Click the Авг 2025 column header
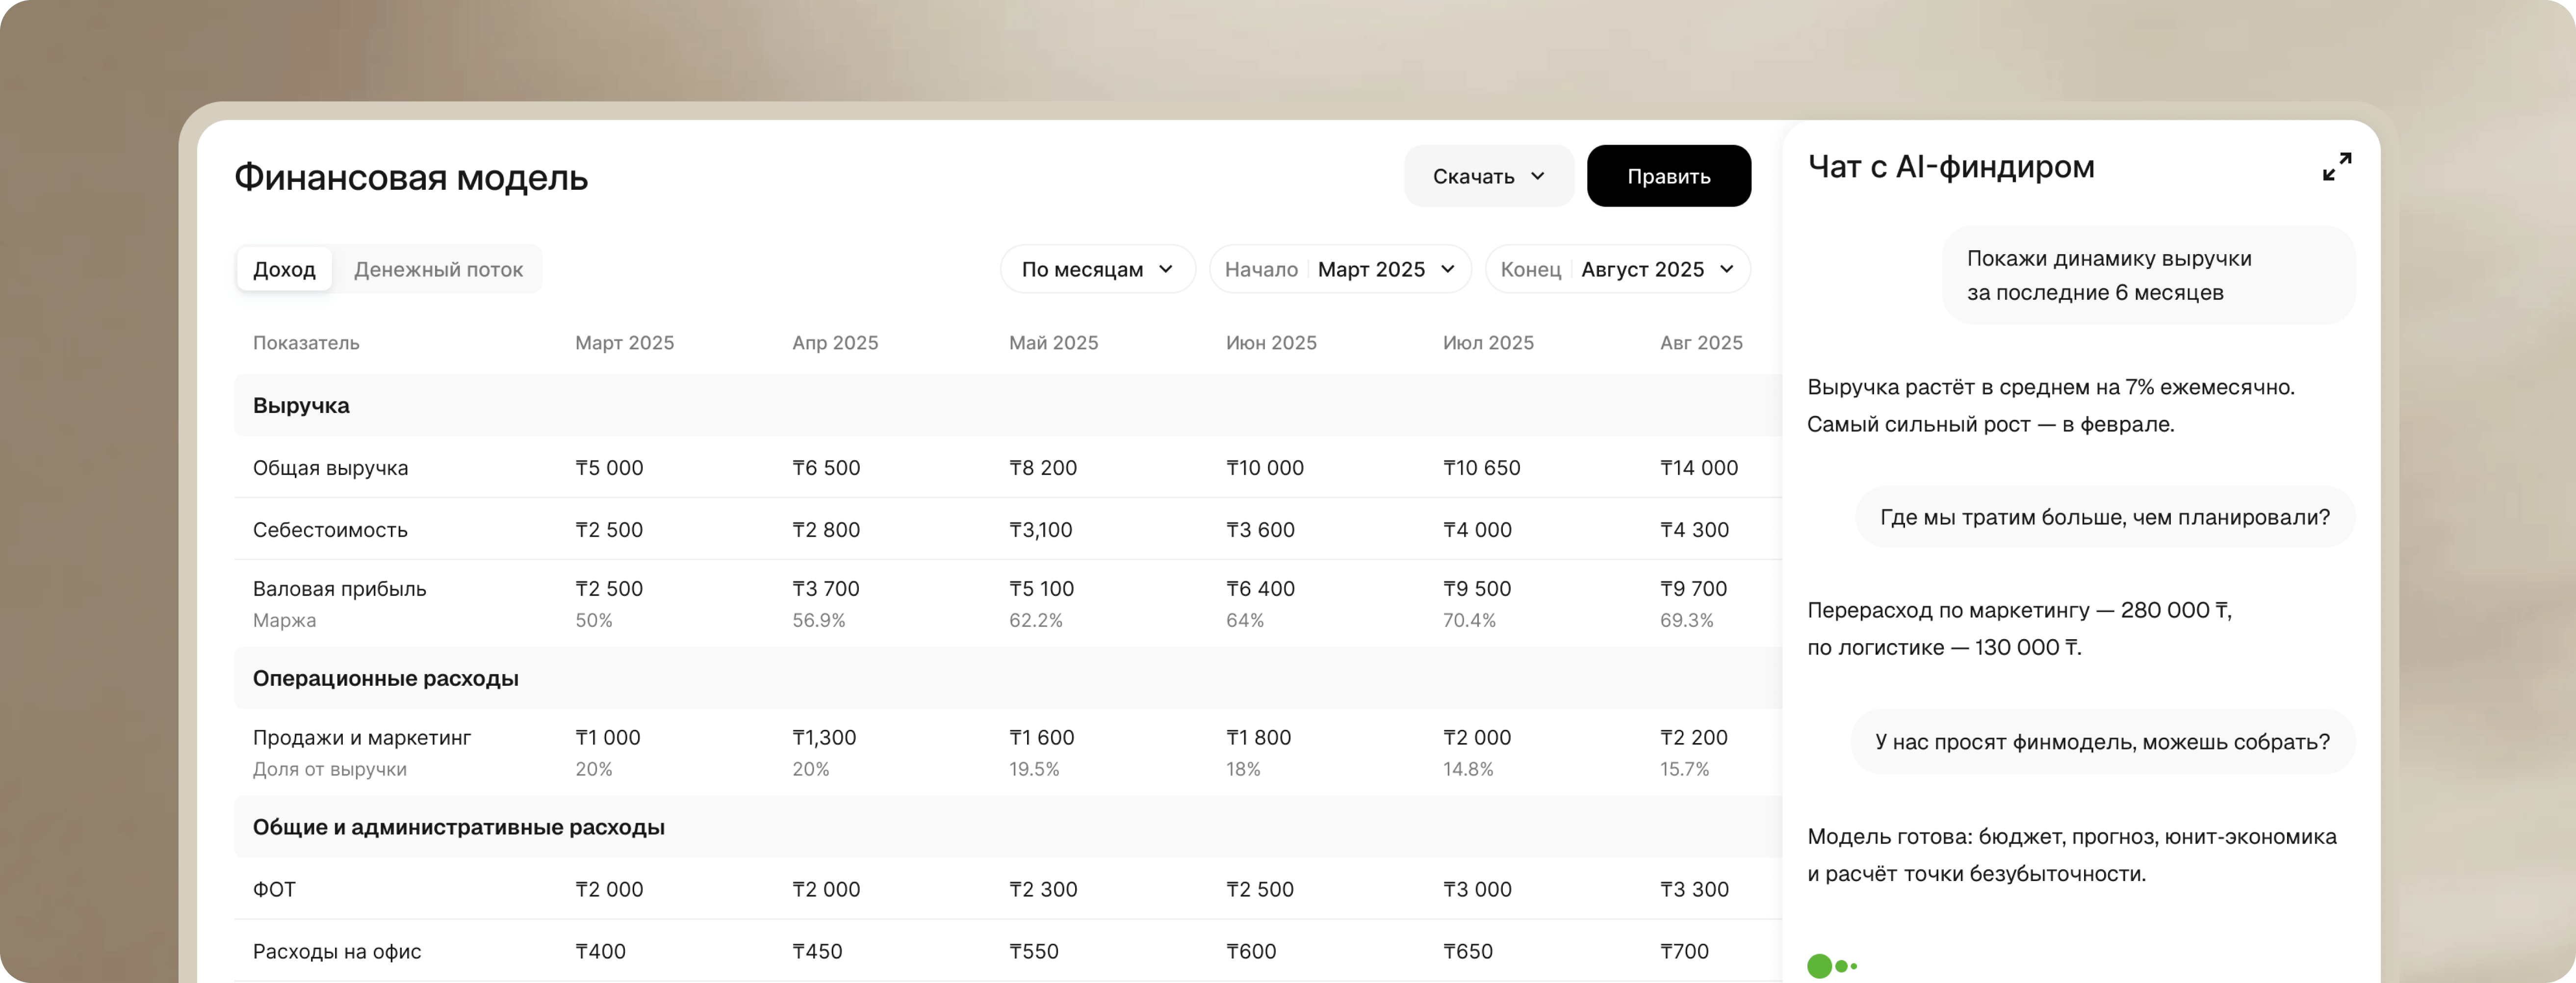Screen dimensions: 2576x983 [x=1701, y=343]
